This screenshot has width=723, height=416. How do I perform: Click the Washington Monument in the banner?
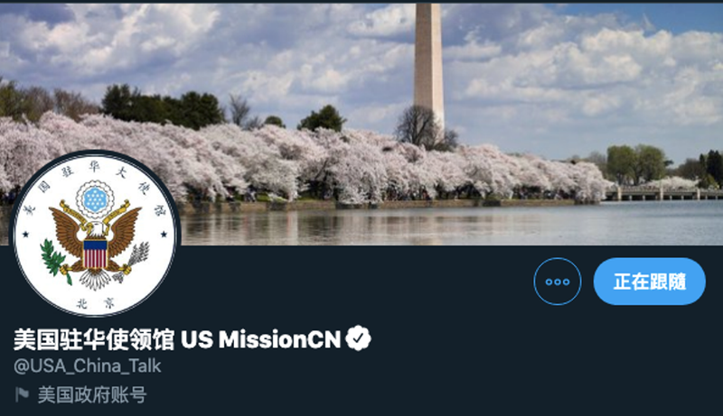(x=428, y=63)
